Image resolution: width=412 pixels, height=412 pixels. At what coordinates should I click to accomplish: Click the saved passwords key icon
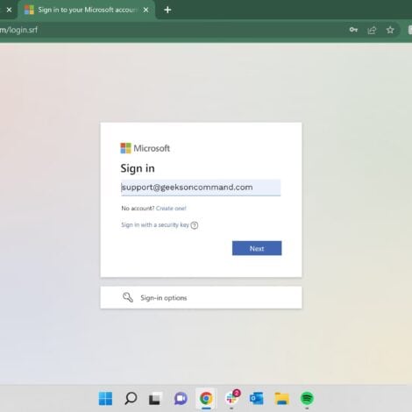(x=353, y=30)
